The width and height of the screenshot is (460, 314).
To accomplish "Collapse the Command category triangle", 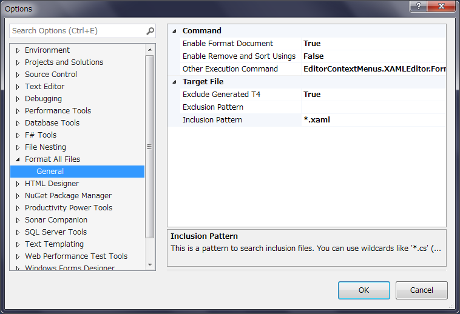I will pos(174,31).
